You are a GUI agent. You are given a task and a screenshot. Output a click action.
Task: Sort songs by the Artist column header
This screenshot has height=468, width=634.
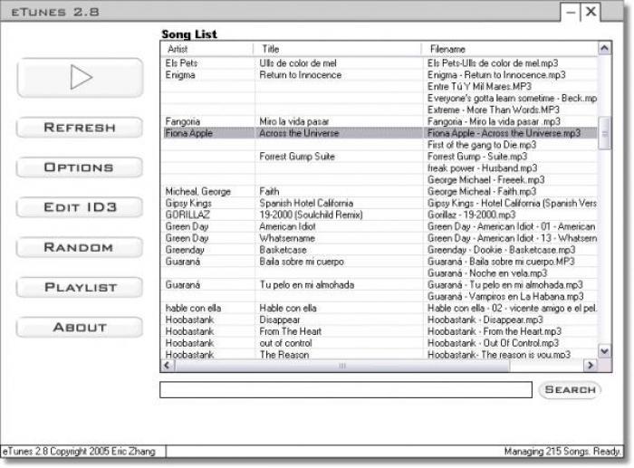pos(207,48)
